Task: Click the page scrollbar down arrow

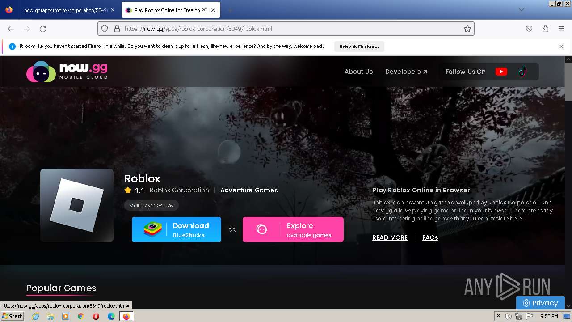Action: 568,306
